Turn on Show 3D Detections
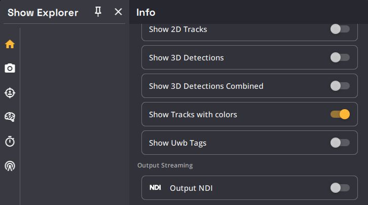 (x=340, y=58)
